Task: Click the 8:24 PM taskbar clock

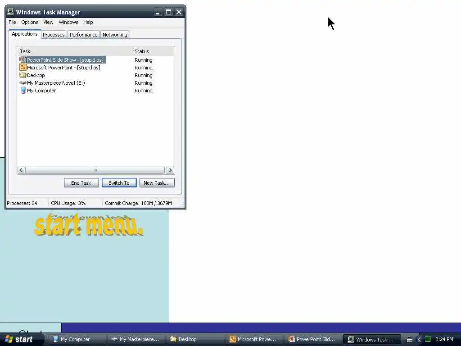Action: tap(444, 339)
